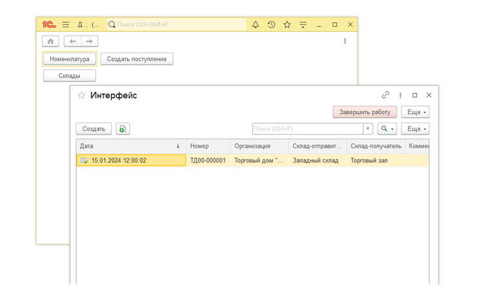Click the Создать button
The height and width of the screenshot is (286, 478).
click(x=94, y=129)
